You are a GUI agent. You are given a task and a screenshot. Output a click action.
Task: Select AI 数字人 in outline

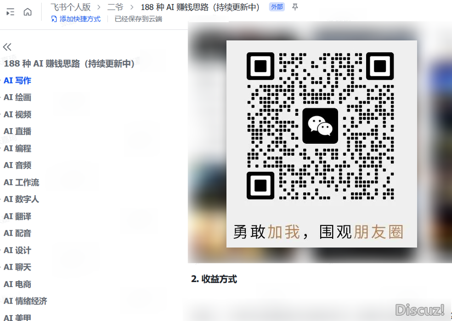point(21,199)
